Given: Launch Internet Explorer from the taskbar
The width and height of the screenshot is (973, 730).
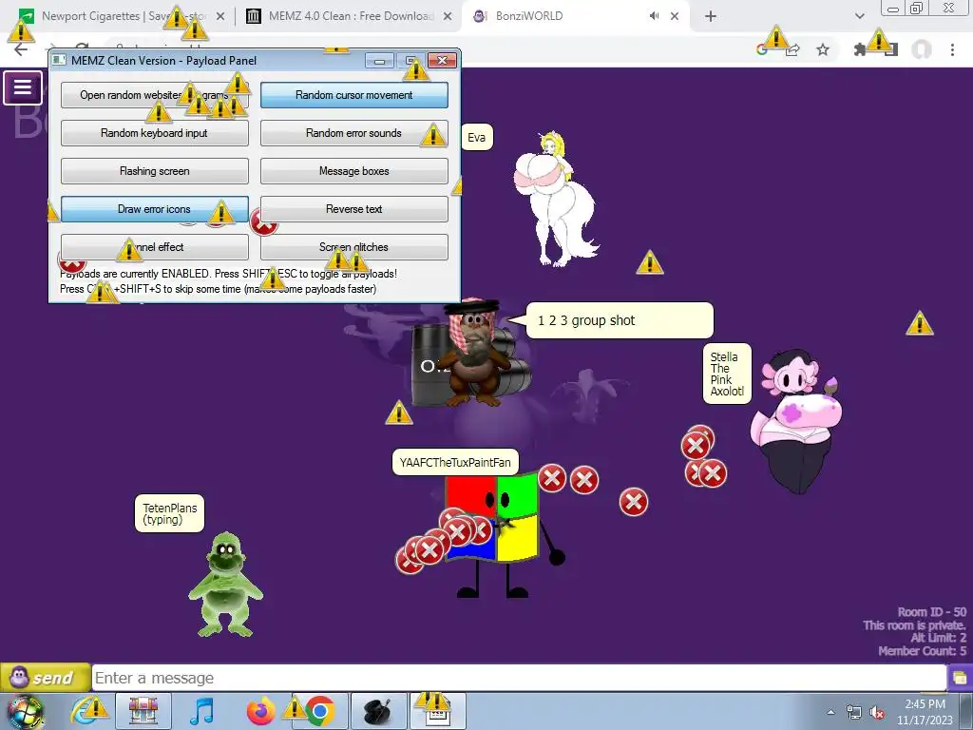Looking at the screenshot, I should [86, 711].
